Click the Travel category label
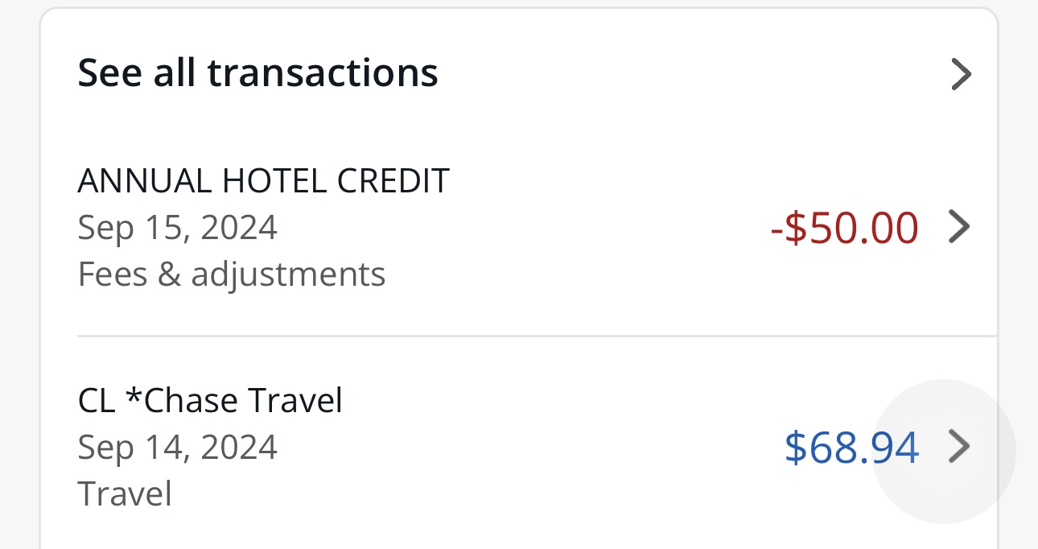 coord(125,493)
